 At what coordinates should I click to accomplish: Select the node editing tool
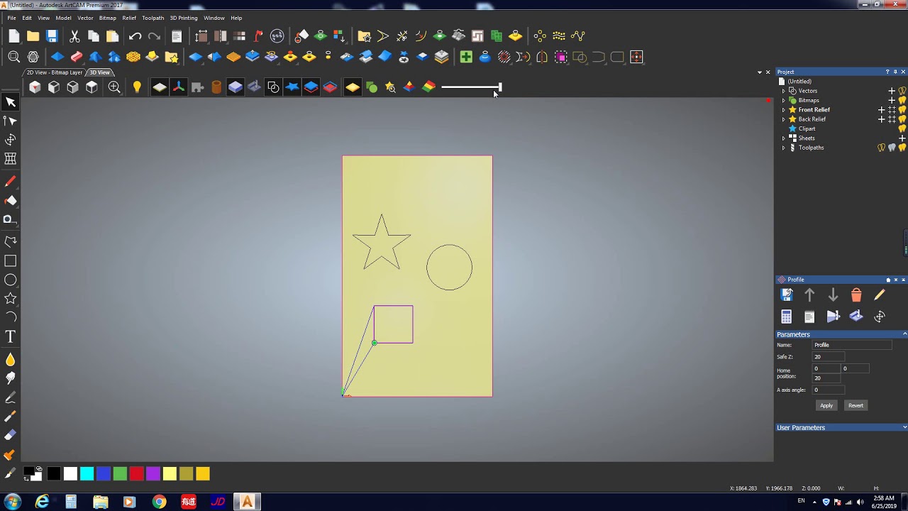click(x=11, y=121)
